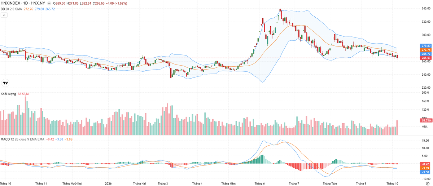Screen dimensions: 433x186
Task: Click the 15.00 MACD axis value
Action: point(425,141)
